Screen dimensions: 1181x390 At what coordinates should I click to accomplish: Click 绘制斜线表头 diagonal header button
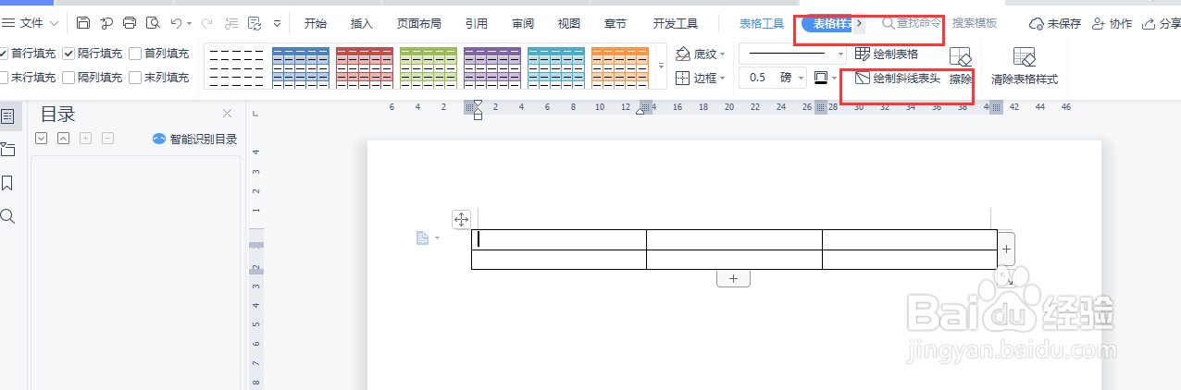point(897,78)
